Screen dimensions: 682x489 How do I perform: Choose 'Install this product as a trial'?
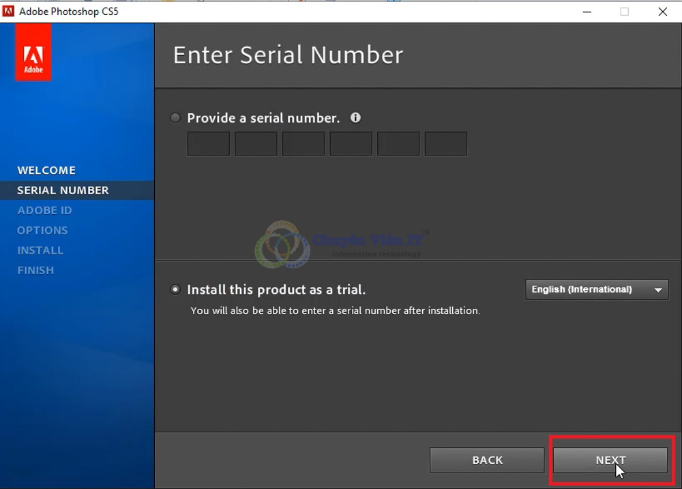pyautogui.click(x=176, y=289)
